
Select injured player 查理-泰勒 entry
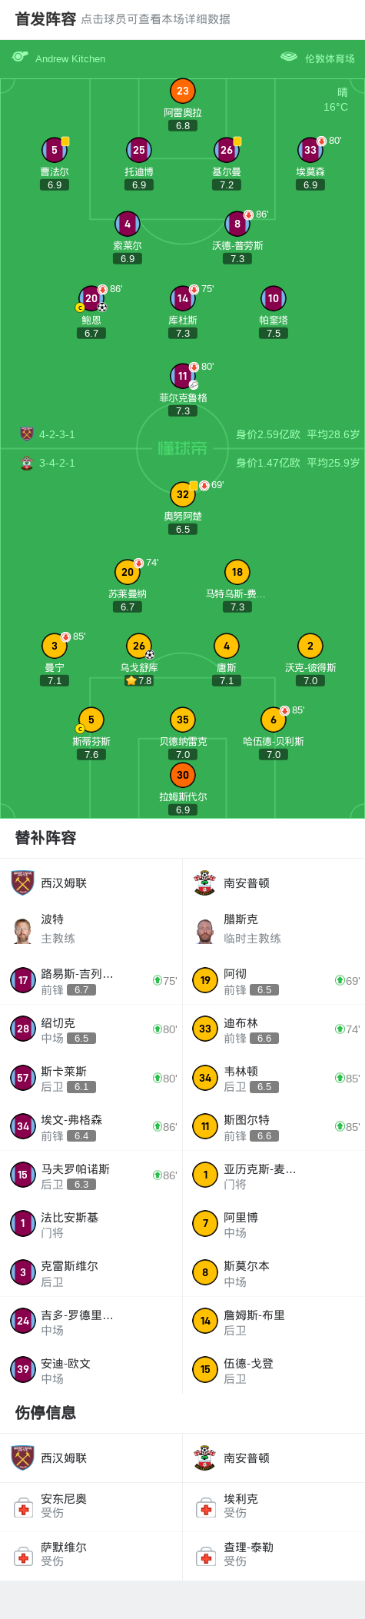tap(274, 1554)
